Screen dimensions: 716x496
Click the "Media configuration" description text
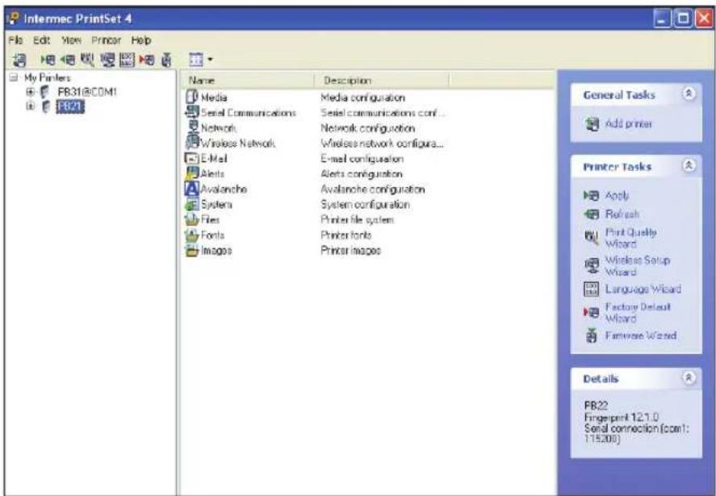pos(362,98)
